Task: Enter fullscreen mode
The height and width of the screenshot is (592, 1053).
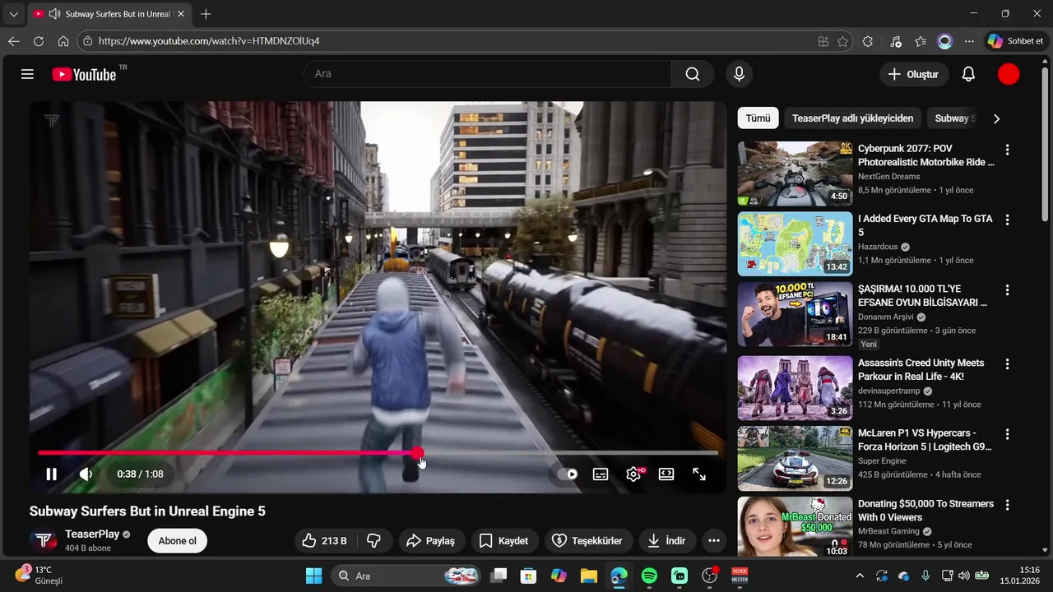Action: point(699,474)
